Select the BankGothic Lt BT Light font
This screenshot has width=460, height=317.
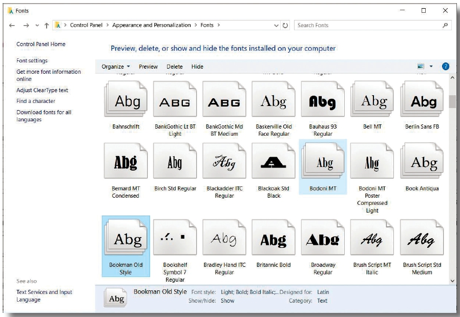tap(175, 99)
